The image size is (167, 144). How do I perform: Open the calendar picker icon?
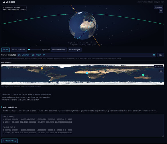click(154, 55)
